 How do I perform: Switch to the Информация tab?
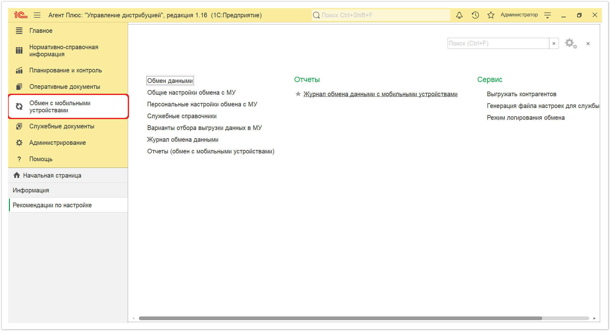click(68, 190)
